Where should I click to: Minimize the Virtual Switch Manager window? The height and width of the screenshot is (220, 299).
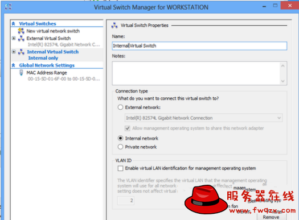[264, 6]
